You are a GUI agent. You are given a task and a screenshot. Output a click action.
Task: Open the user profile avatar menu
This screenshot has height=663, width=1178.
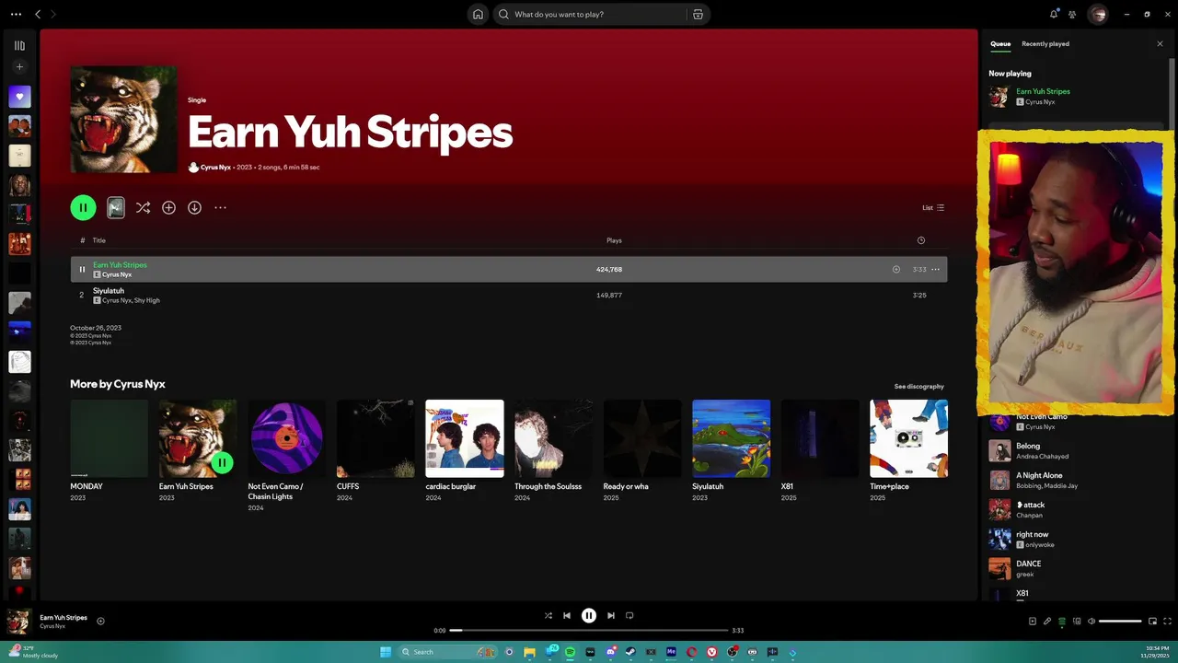1097,14
